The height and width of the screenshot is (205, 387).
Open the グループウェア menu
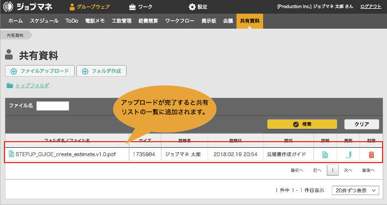[x=90, y=7]
